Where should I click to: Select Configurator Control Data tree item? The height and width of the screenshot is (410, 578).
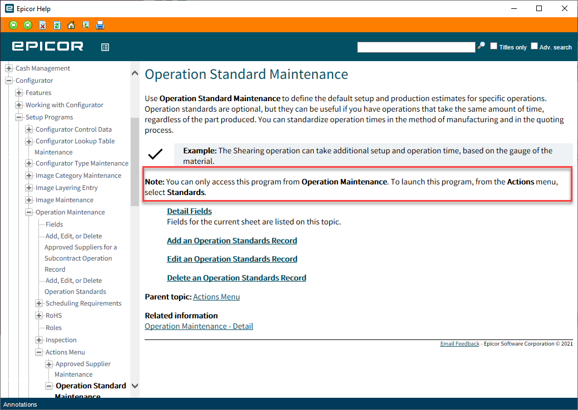coord(74,129)
